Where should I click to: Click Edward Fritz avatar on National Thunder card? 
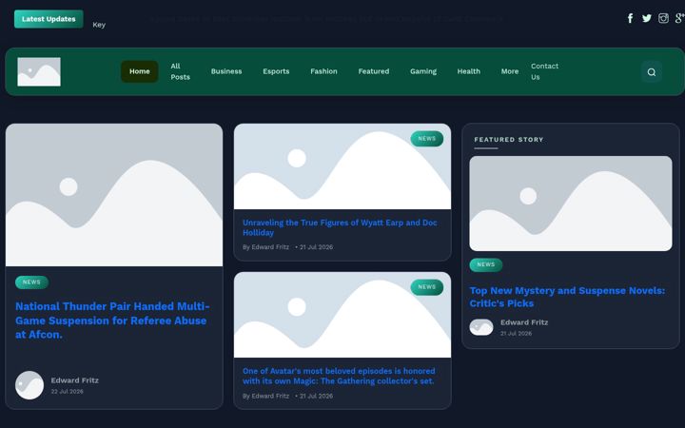click(29, 385)
